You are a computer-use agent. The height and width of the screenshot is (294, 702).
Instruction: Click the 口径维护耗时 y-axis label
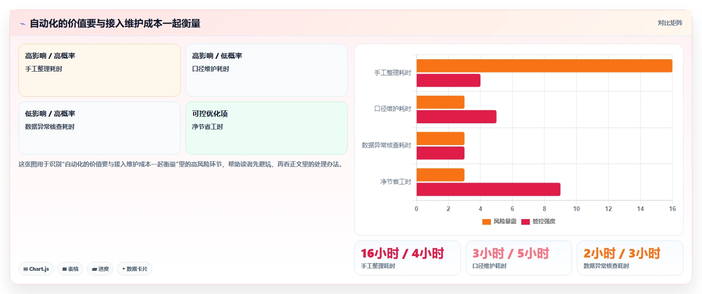pyautogui.click(x=393, y=109)
